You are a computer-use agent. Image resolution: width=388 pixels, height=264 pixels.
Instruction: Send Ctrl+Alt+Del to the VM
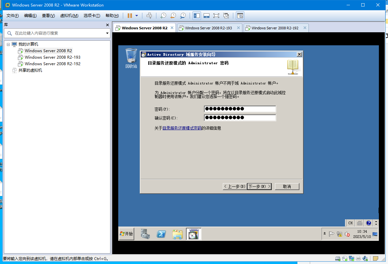[x=149, y=16]
